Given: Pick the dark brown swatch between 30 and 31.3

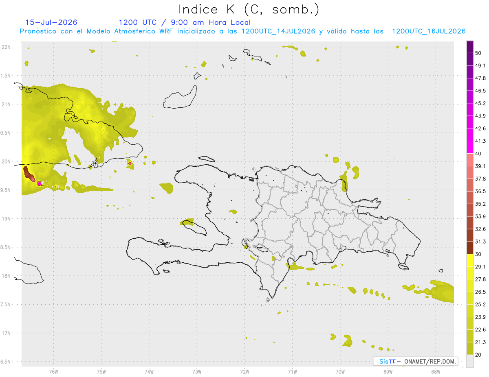Looking at the screenshot, I should point(470,248).
